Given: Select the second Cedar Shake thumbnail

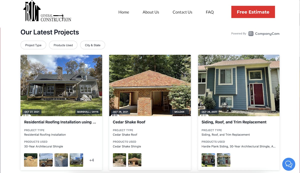Looking at the screenshot, I should click(x=135, y=160).
